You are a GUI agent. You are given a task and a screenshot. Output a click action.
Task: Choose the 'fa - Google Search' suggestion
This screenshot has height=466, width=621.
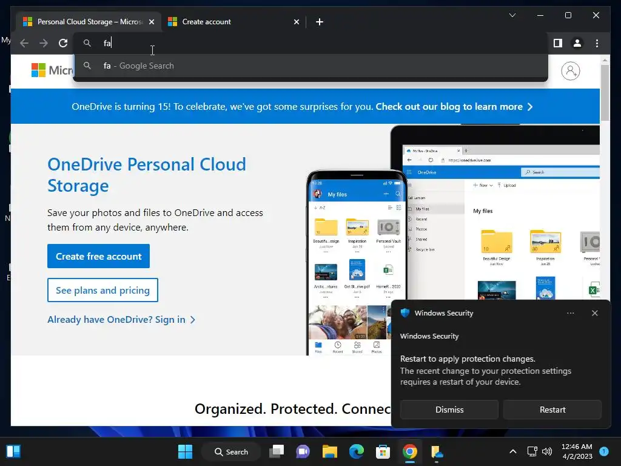click(x=310, y=66)
